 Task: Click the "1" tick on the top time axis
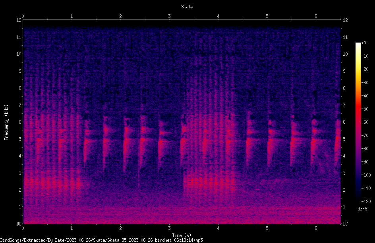click(72, 16)
